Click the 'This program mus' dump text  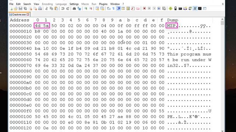click(x=189, y=54)
